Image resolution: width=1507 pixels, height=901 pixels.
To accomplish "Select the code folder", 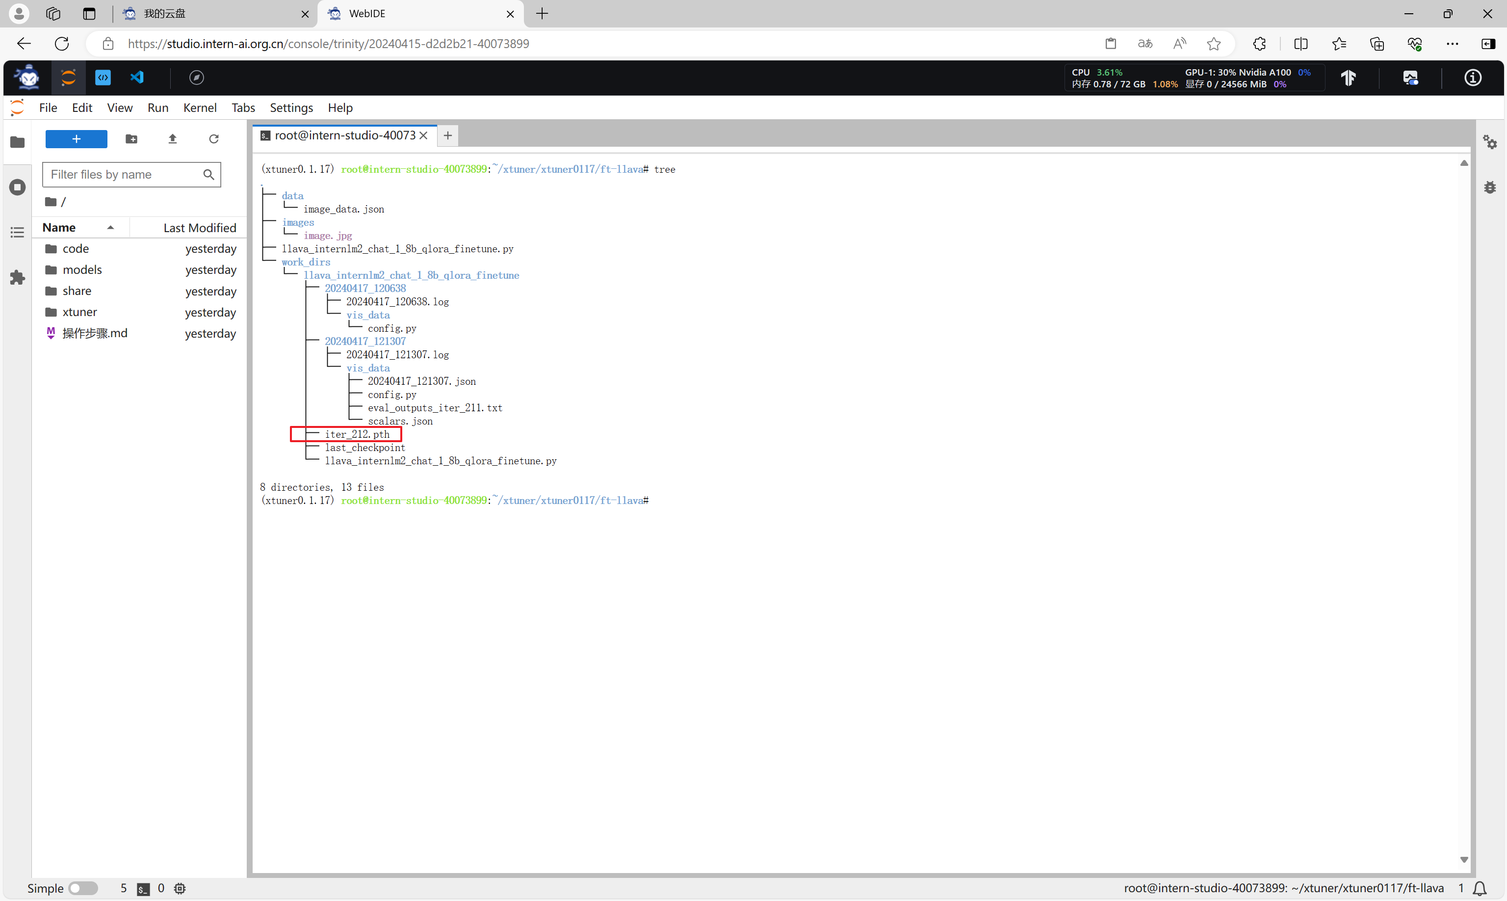I will click(x=140, y=248).
